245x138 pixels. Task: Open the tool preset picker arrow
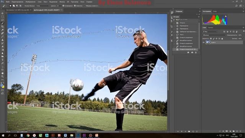click(7, 6)
